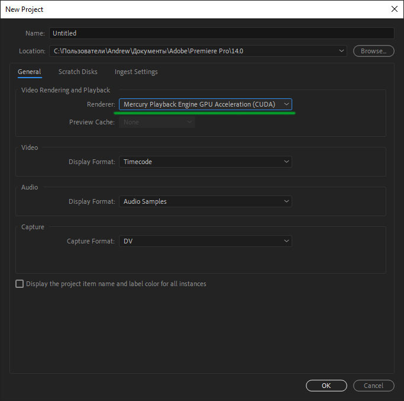Confirm the project with the OK button
Image resolution: width=404 pixels, height=401 pixels.
(326, 386)
